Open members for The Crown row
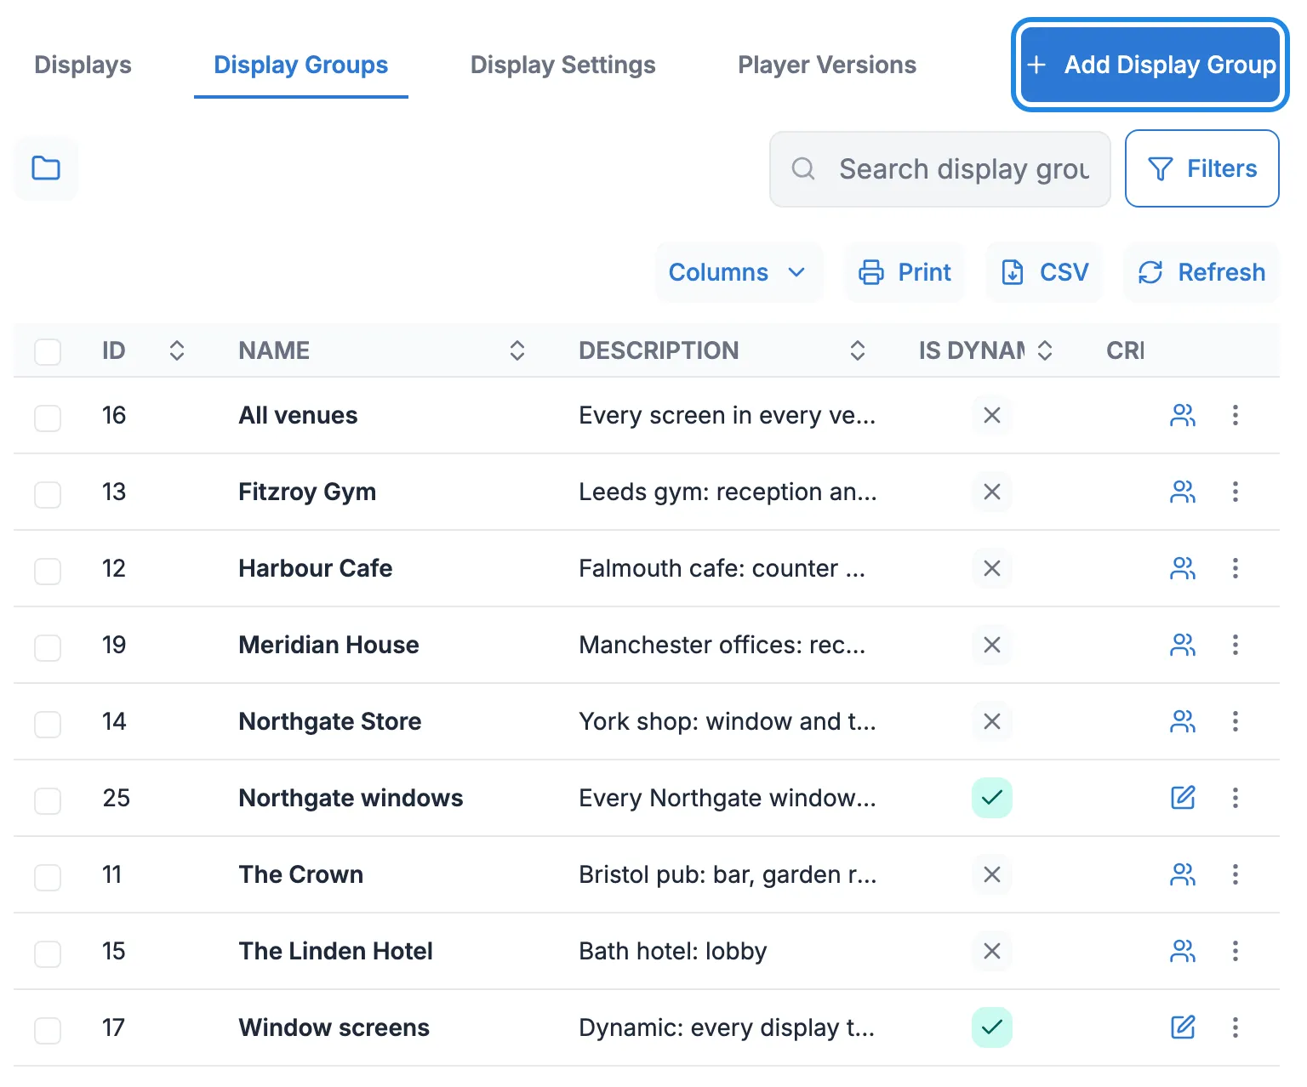 1183,874
